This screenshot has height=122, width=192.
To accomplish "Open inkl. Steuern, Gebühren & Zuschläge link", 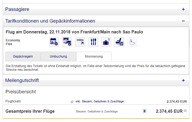I will click(99, 101).
